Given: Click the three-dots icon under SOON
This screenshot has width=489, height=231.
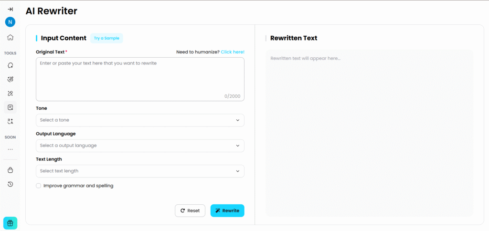Looking at the screenshot, I should tap(11, 149).
